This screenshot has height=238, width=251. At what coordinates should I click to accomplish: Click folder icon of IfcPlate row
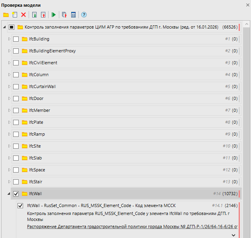pos(25,122)
